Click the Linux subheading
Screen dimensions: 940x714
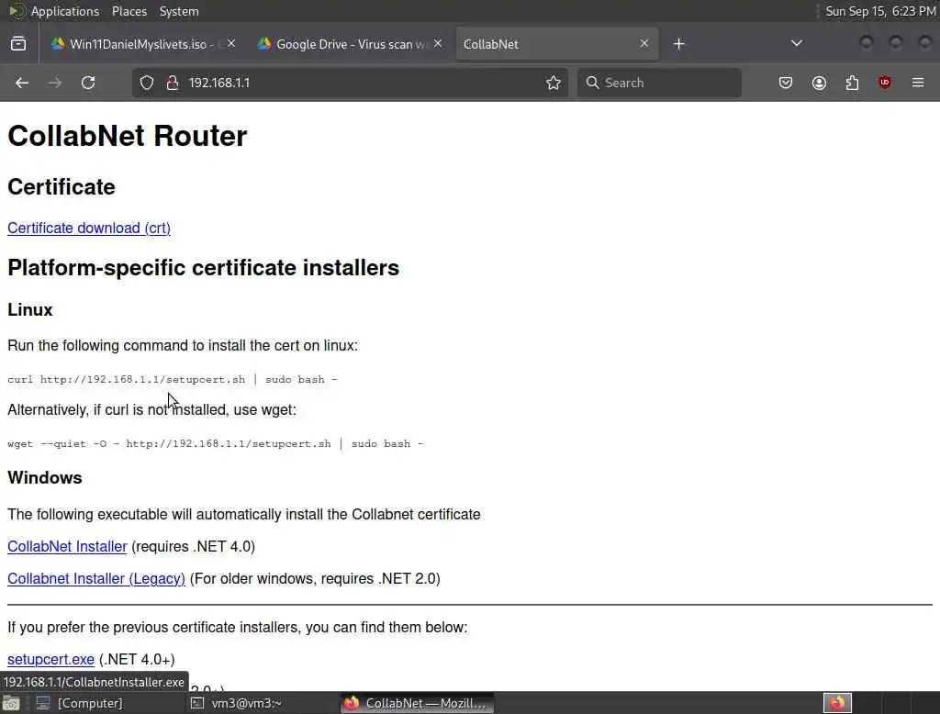pyautogui.click(x=30, y=310)
